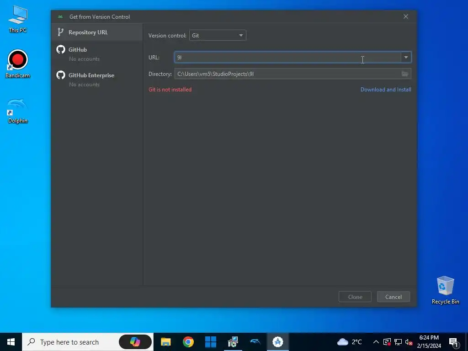This screenshot has height=351, width=468.
Task: Click the Android Studio icon in title bar
Action: pyautogui.click(x=61, y=17)
